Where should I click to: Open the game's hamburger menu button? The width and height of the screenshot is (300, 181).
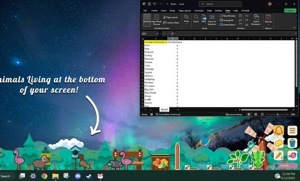tap(292, 131)
